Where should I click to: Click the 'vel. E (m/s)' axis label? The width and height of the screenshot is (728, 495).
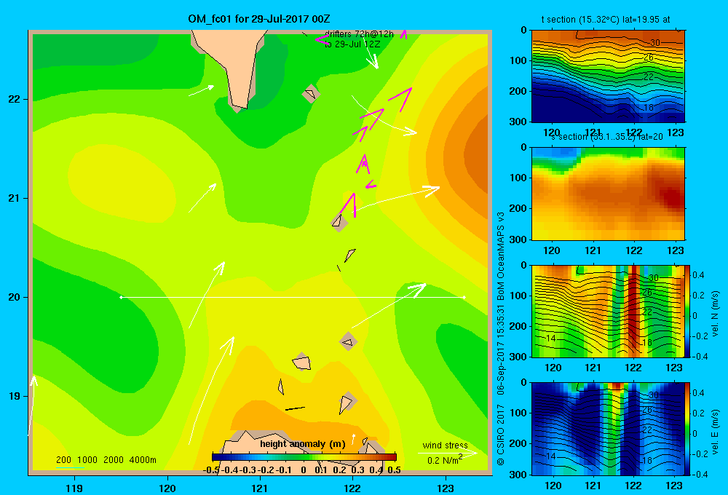tap(716, 431)
